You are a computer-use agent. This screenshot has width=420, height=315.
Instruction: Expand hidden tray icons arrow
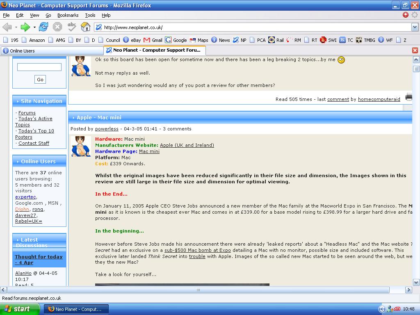(x=382, y=309)
